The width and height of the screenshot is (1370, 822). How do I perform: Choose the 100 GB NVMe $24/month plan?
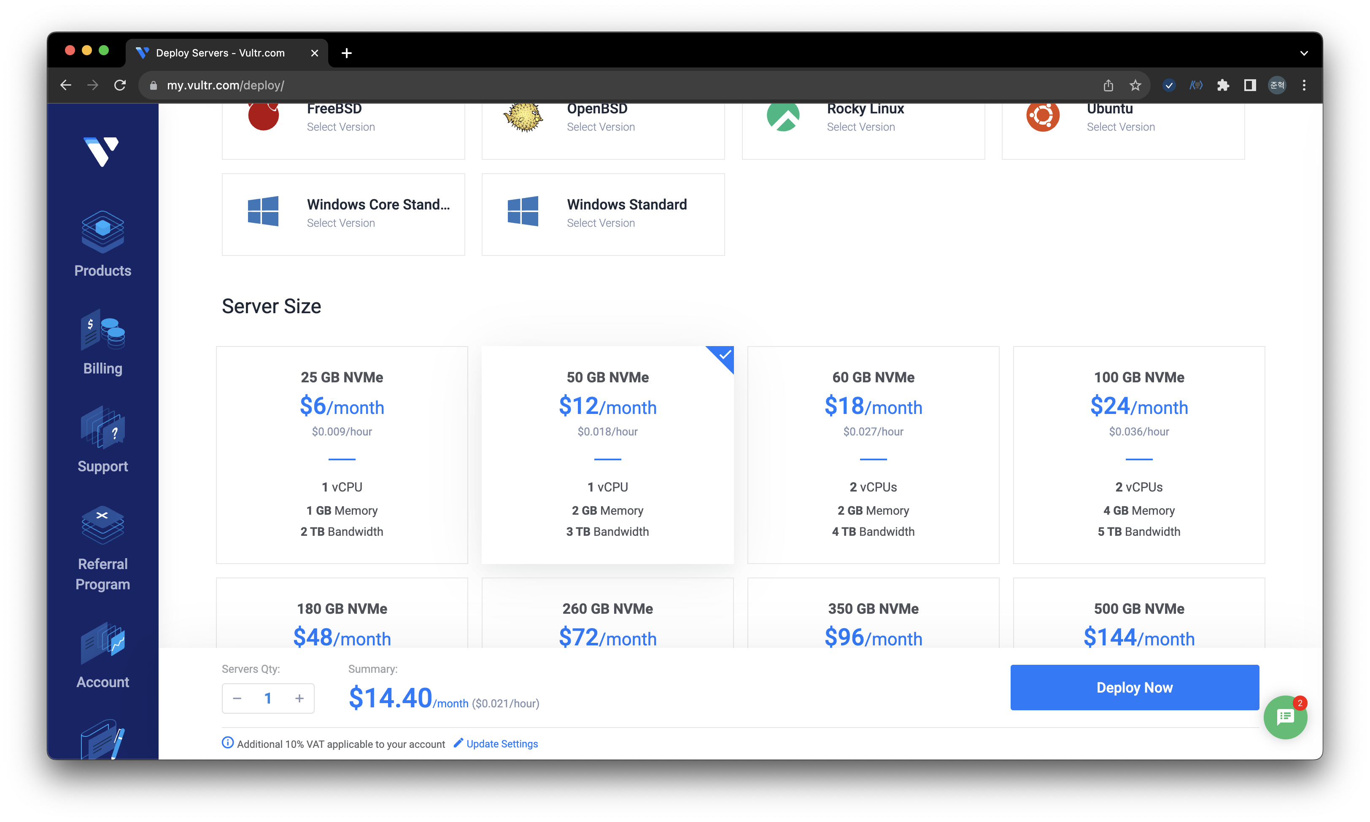pos(1139,455)
